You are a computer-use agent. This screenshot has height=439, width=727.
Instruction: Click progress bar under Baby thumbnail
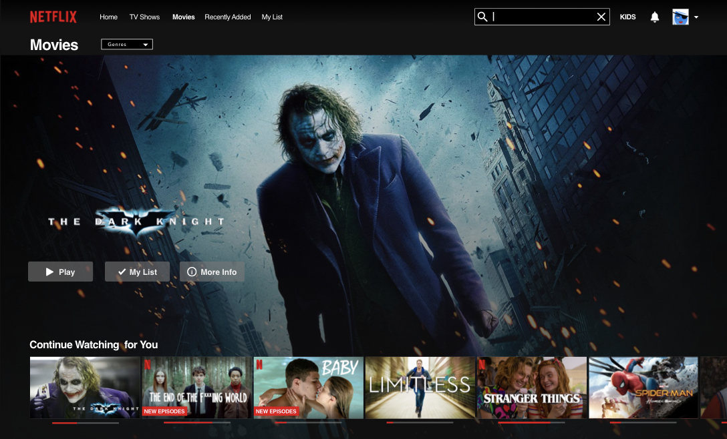point(308,423)
